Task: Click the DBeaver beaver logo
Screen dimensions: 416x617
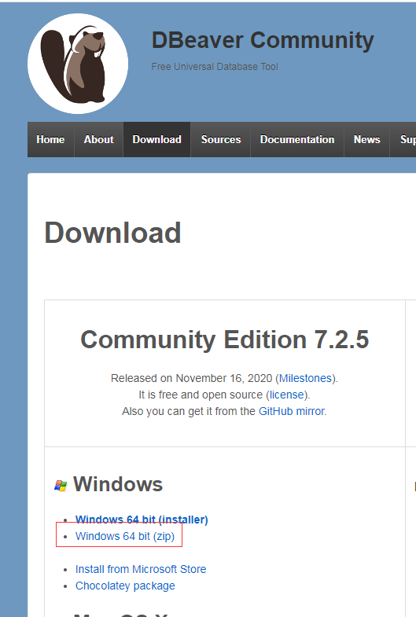Action: pos(78,64)
